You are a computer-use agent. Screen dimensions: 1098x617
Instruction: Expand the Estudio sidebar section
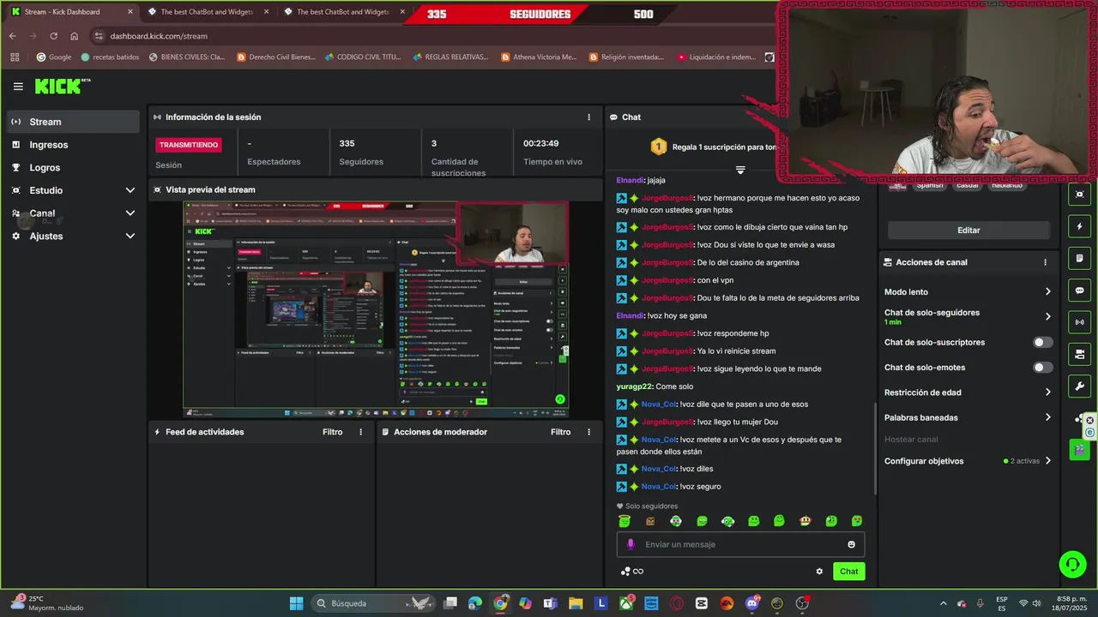click(130, 190)
